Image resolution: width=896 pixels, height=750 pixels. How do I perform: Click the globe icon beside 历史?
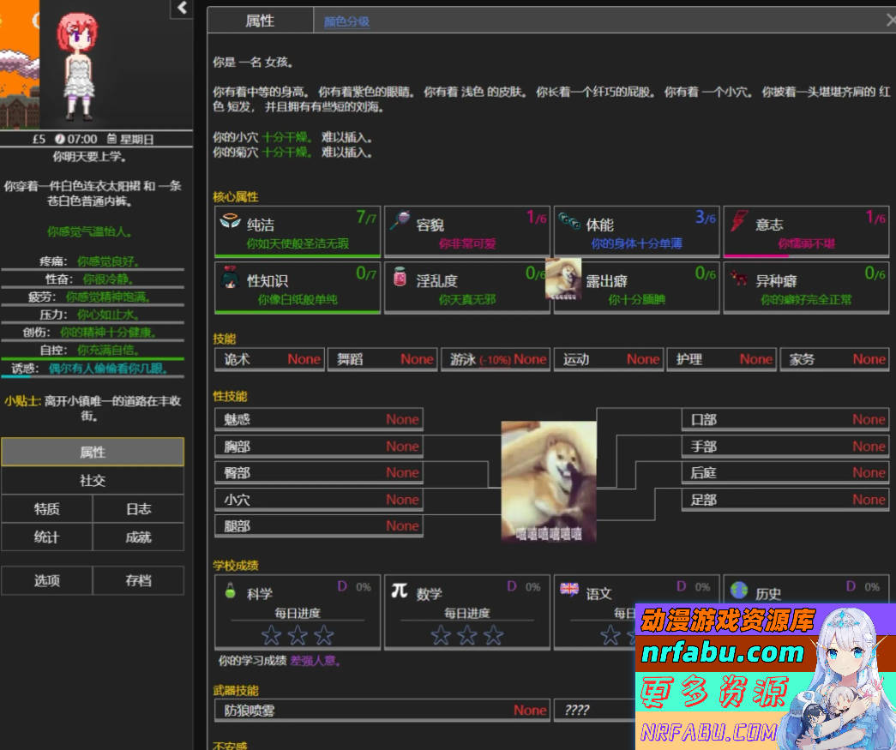pyautogui.click(x=739, y=589)
